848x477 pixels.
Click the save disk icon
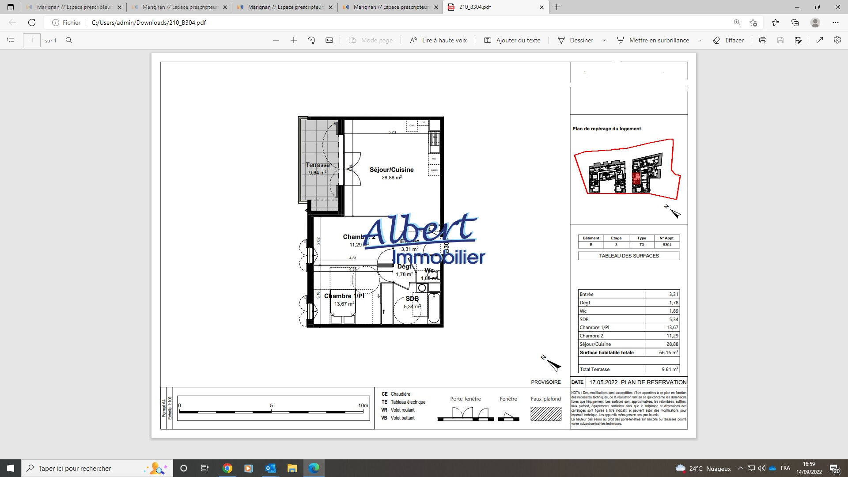[x=780, y=40]
